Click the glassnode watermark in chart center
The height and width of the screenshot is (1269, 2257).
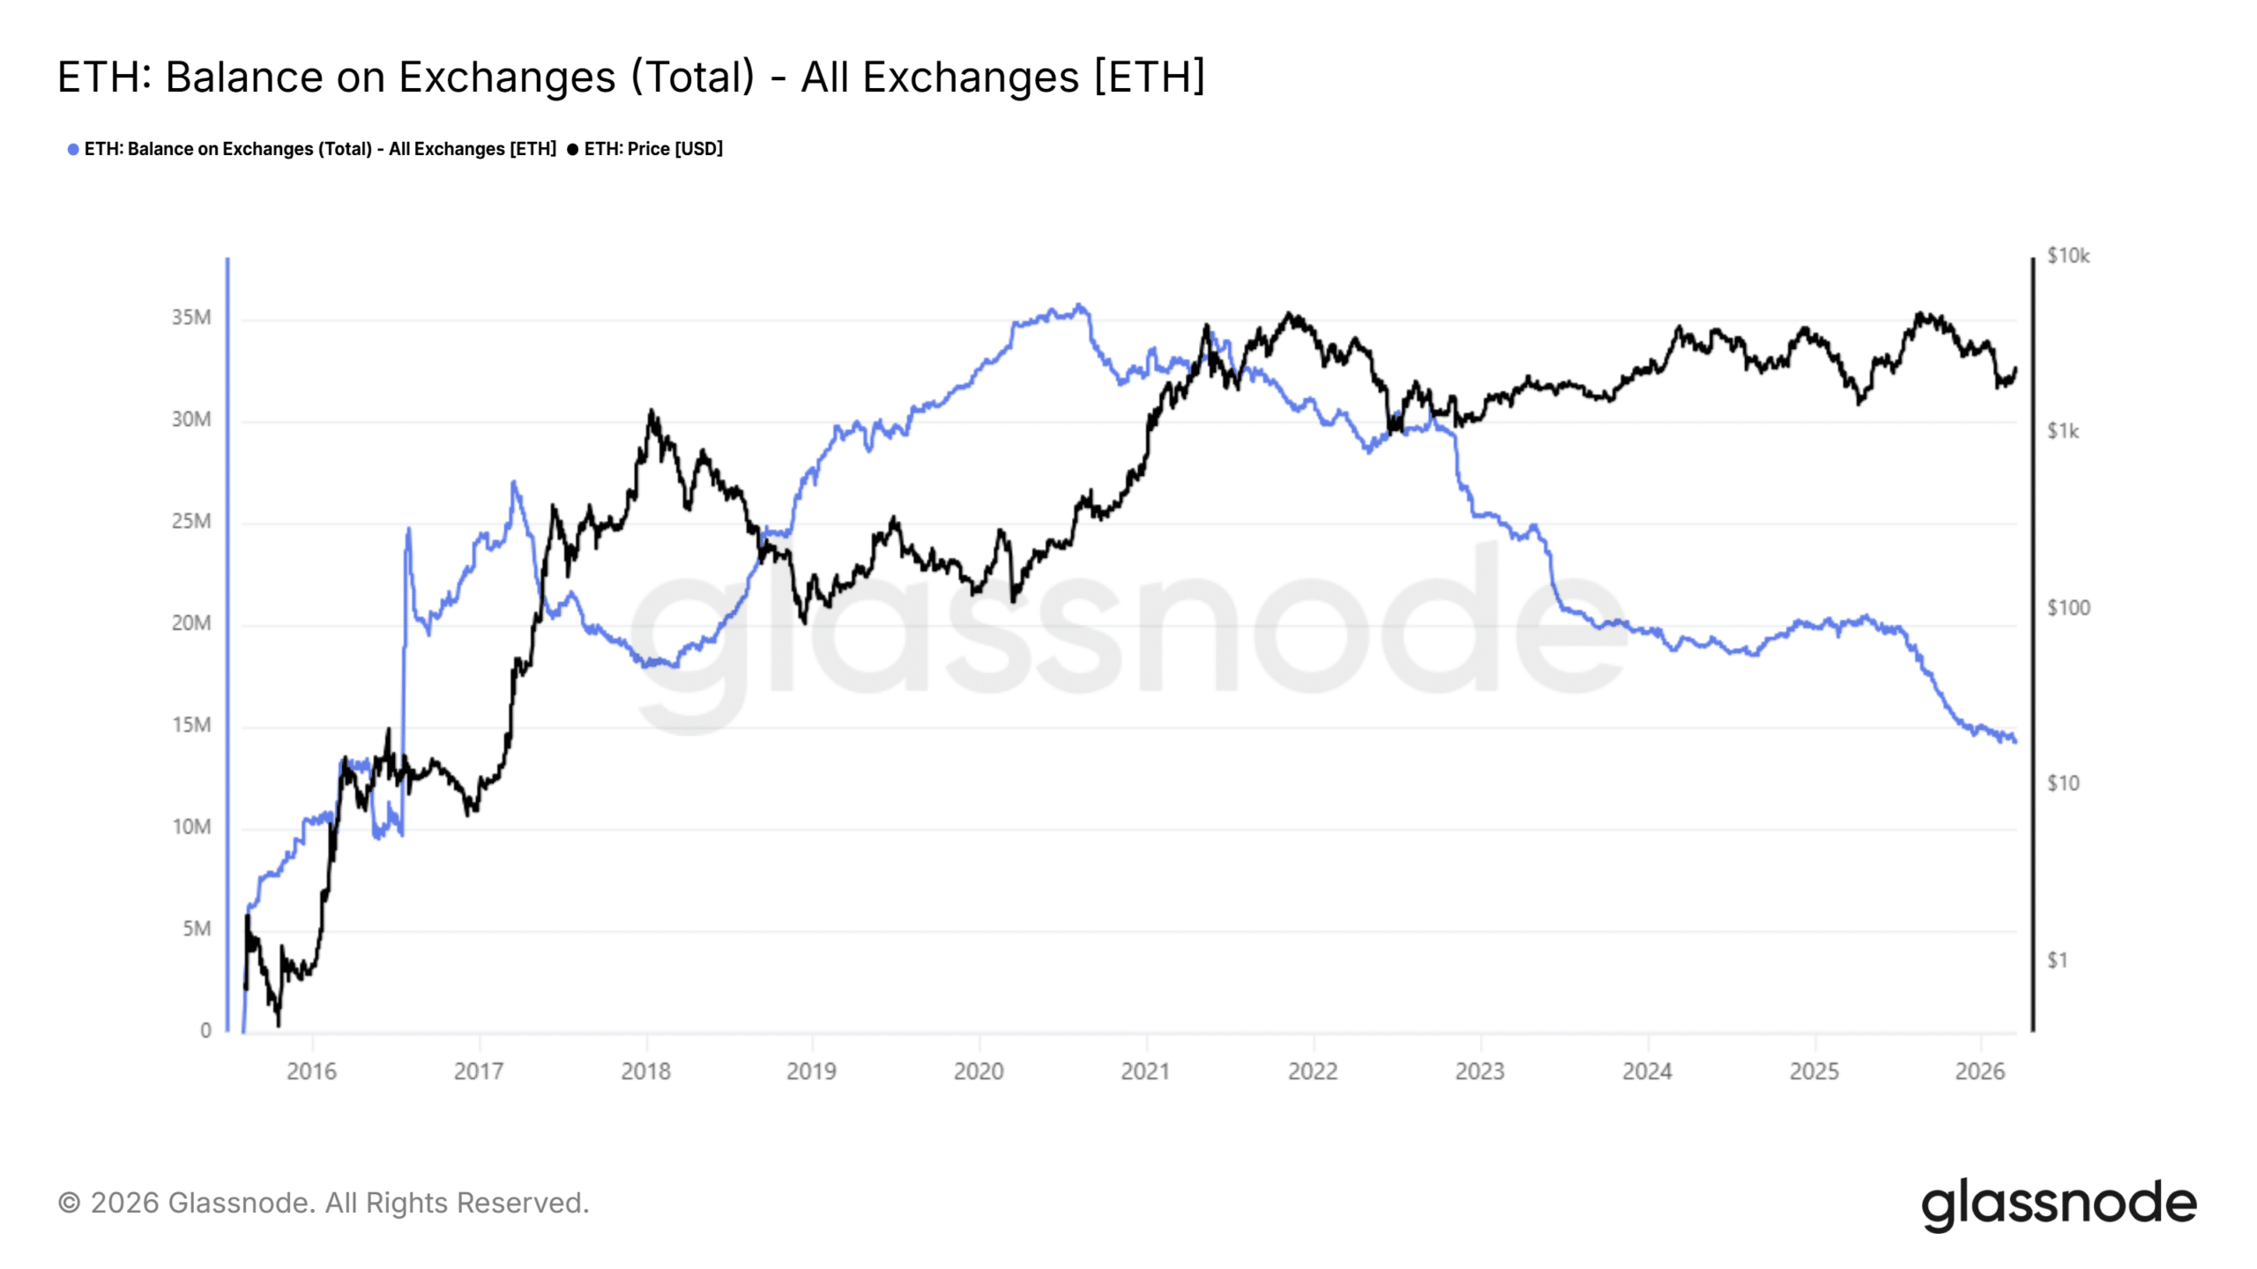[1127, 634]
